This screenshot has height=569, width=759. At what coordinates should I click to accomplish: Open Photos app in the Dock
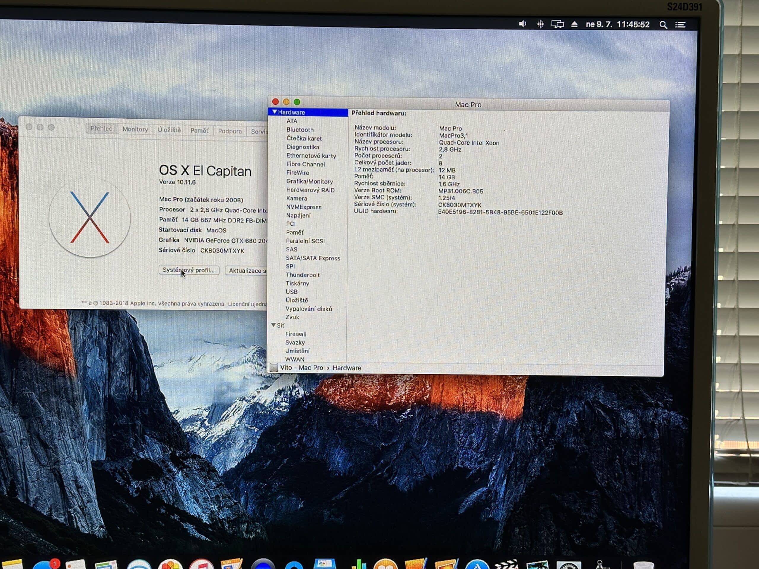point(170,564)
